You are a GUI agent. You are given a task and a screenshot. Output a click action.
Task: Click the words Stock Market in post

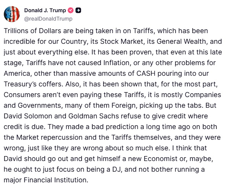point(121,41)
